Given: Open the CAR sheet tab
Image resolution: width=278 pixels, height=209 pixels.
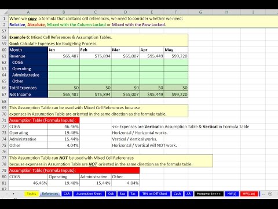Looking at the screenshot, I should tap(67, 194).
